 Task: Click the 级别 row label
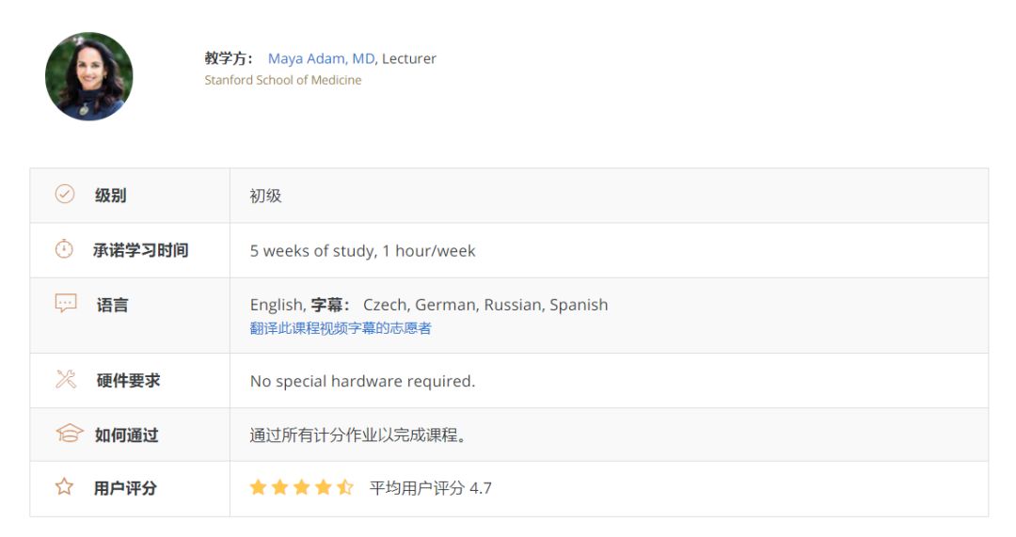coord(111,195)
